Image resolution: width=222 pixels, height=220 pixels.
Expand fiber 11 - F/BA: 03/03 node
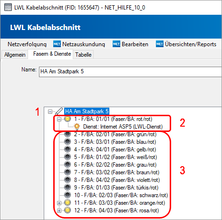coord(59,203)
